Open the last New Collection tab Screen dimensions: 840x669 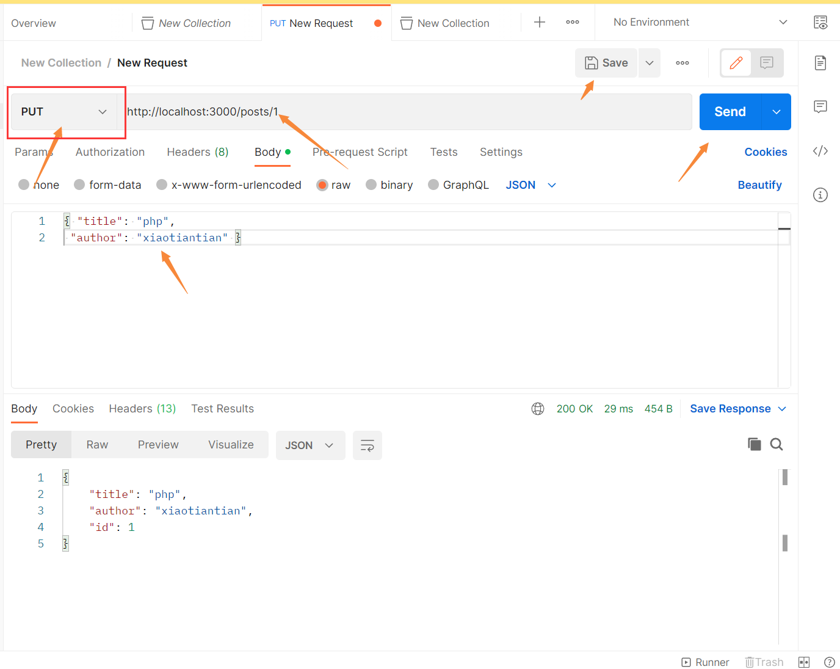(x=445, y=23)
